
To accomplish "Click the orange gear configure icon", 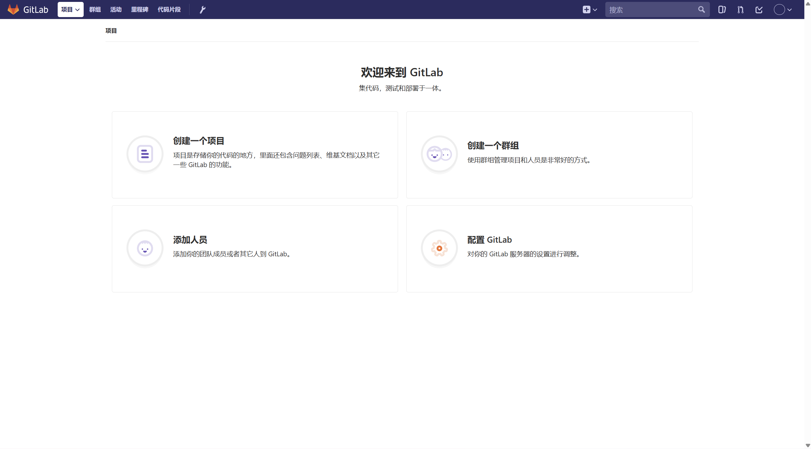I will click(439, 248).
